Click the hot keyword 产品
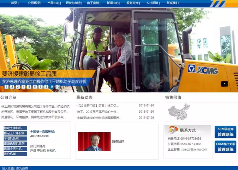 [x=33, y=151]
